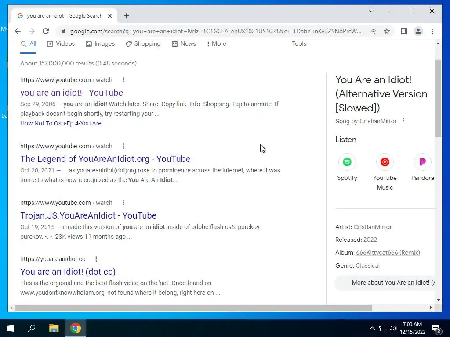Open the volume tray icon
The image size is (450, 337).
pos(393,328)
